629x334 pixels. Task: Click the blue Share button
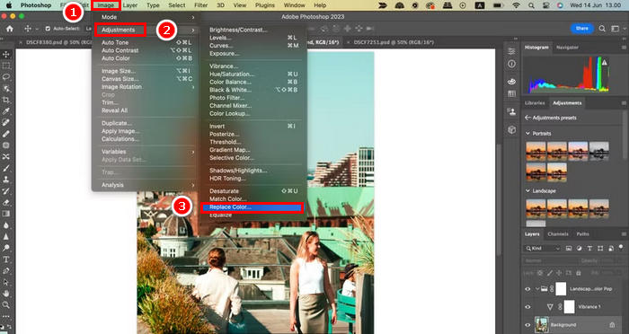pos(581,29)
